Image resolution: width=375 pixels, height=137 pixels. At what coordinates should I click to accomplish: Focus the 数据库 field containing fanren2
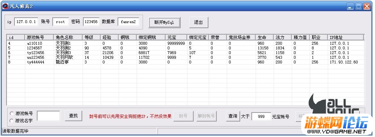(x=128, y=22)
